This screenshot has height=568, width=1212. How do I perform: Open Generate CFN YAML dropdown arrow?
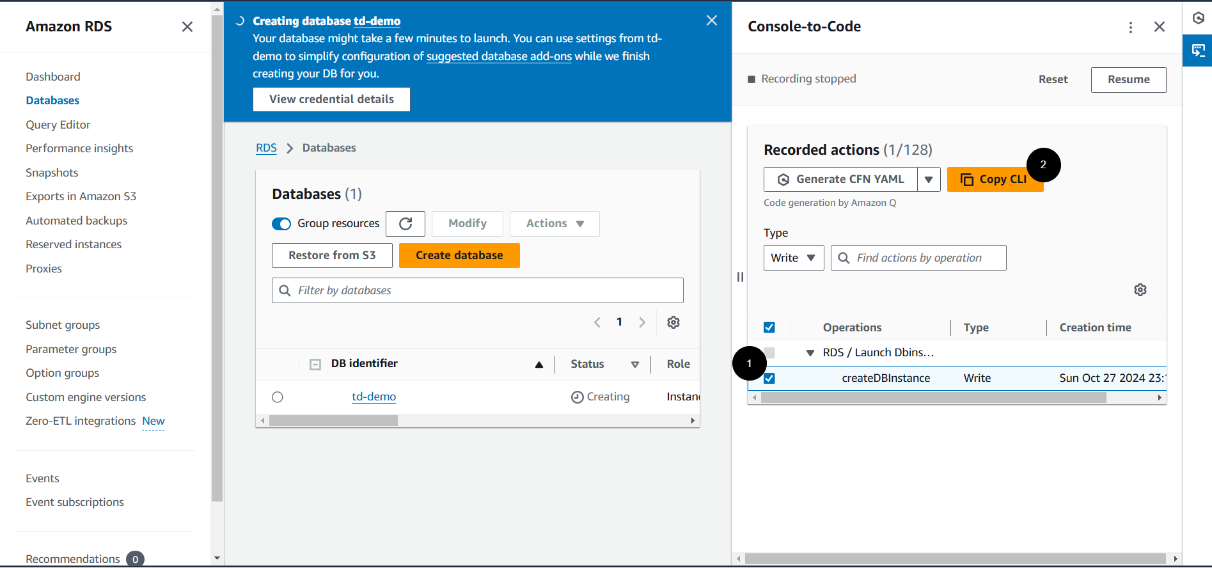coord(929,180)
